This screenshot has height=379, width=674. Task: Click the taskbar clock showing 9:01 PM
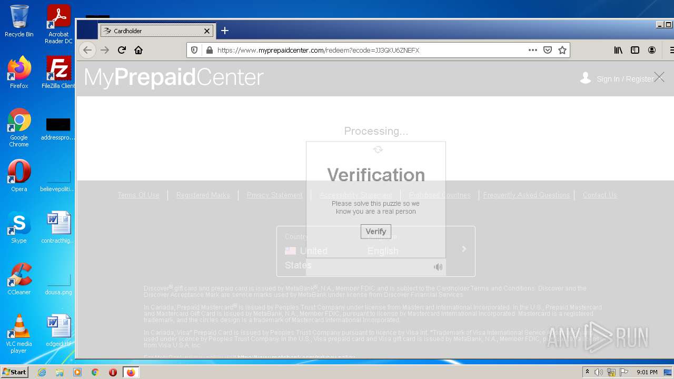[x=647, y=372]
